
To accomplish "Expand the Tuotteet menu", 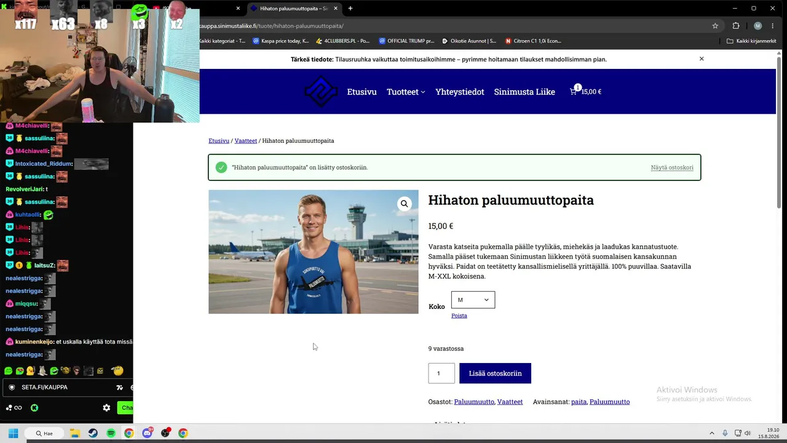I will click(x=406, y=92).
